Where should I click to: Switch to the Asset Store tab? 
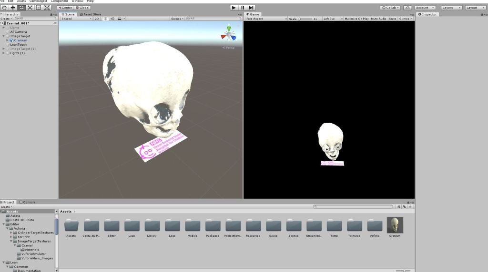tap(91, 14)
